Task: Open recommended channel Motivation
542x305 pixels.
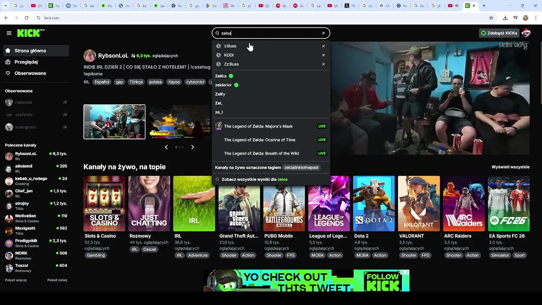Action: pos(36,218)
